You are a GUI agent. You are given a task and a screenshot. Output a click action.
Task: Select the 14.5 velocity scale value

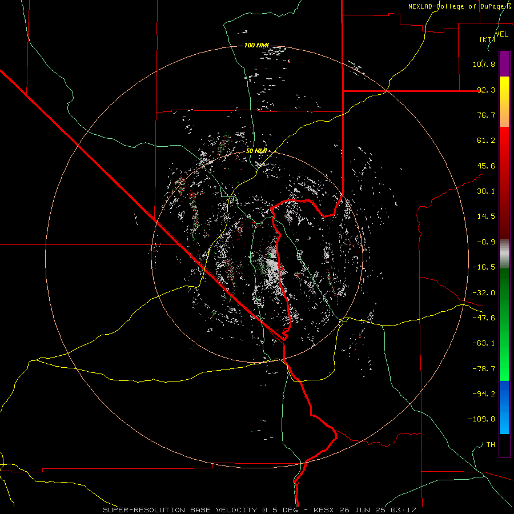coord(486,216)
